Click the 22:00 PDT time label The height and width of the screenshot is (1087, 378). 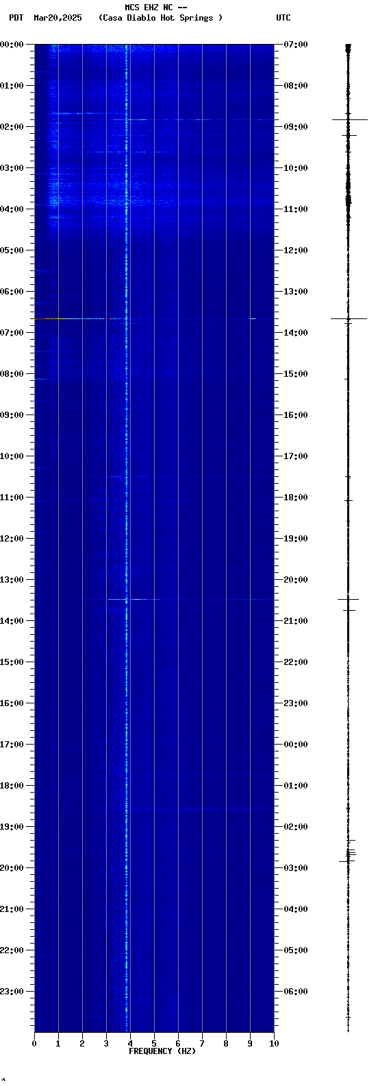pyautogui.click(x=12, y=950)
